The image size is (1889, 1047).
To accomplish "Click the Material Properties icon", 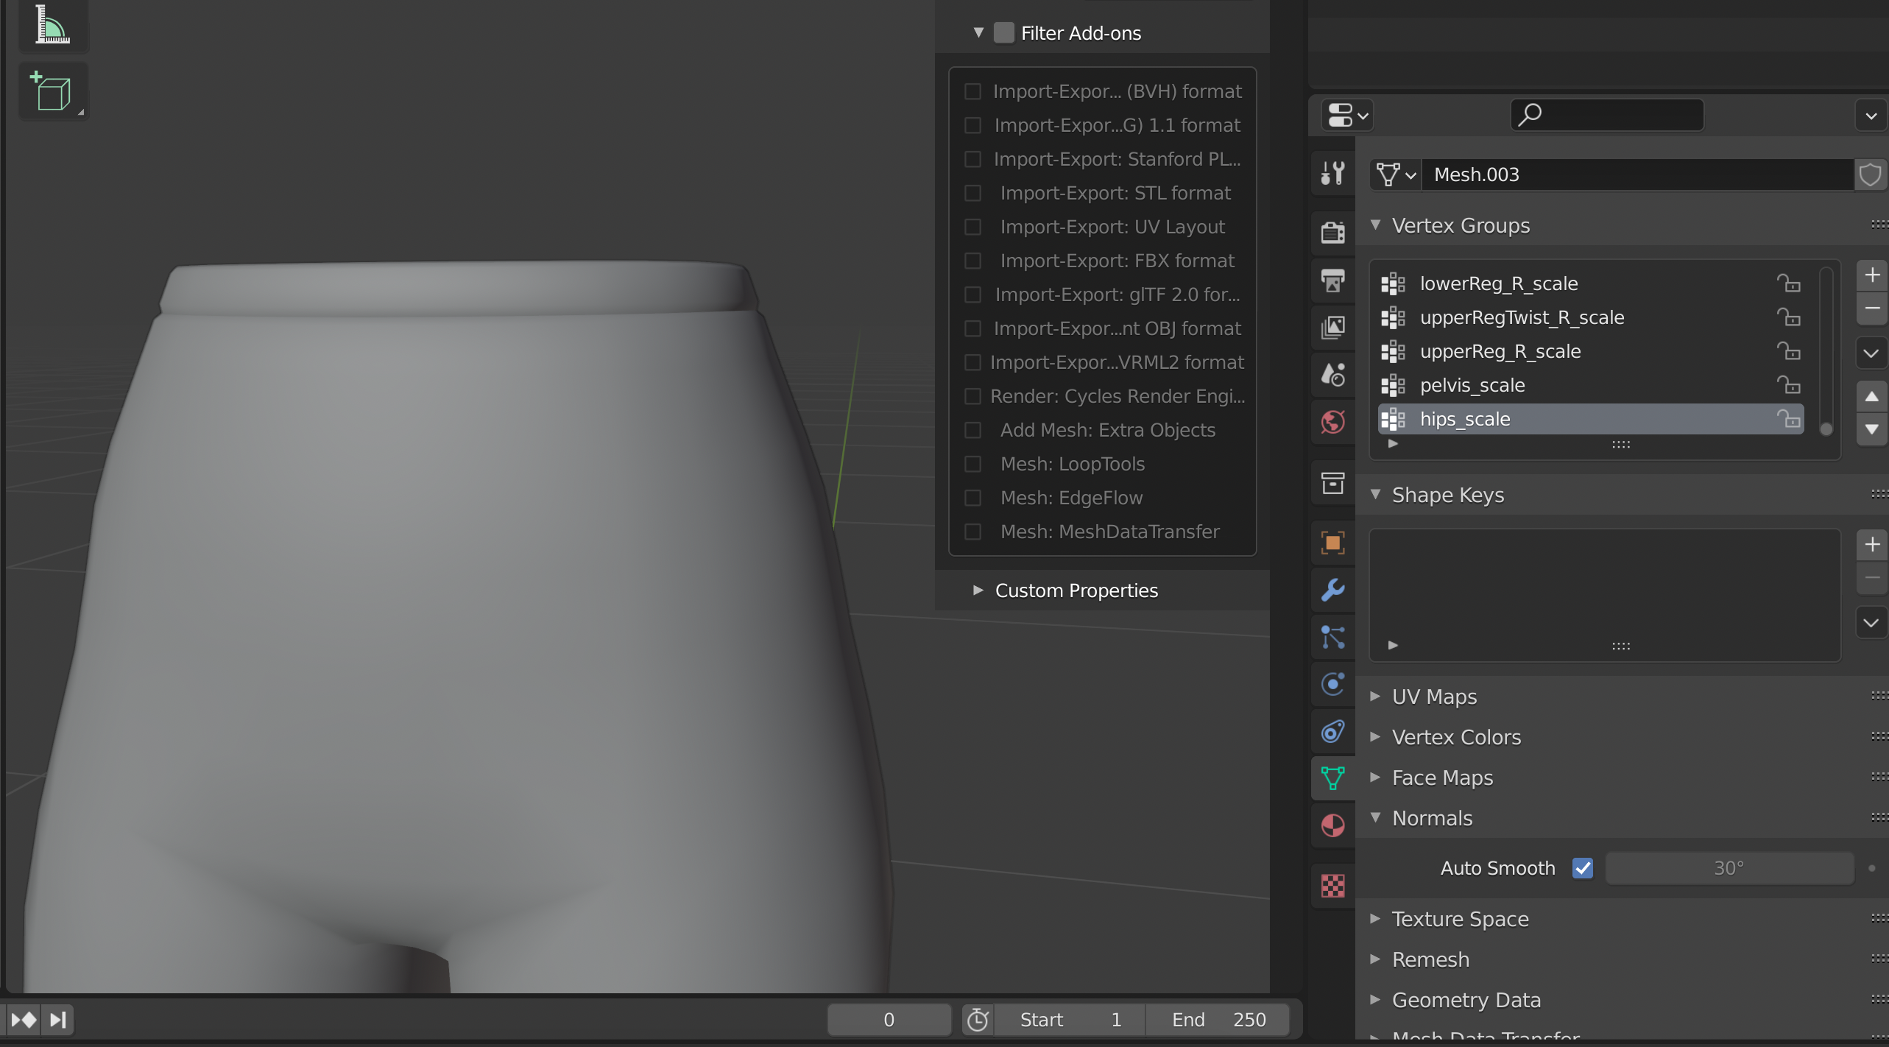I will click(1332, 836).
